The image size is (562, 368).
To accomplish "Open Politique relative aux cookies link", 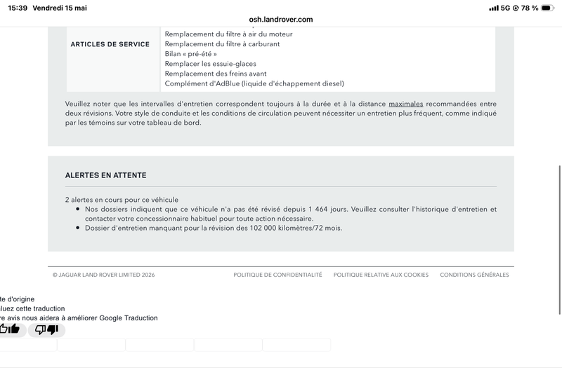I will [x=381, y=275].
